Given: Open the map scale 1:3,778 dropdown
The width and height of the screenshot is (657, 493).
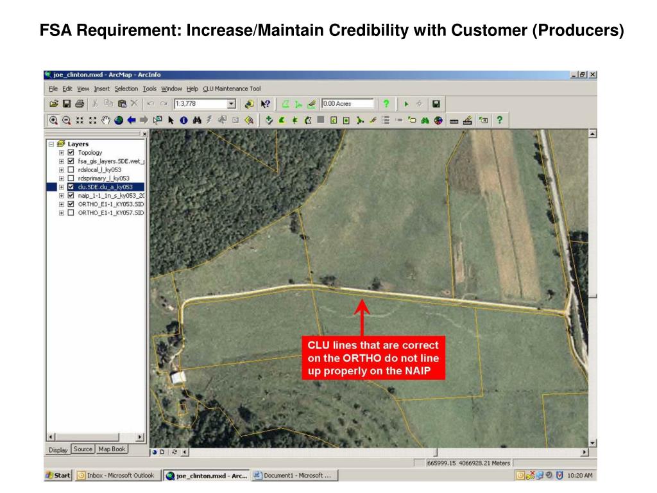Looking at the screenshot, I should (231, 103).
